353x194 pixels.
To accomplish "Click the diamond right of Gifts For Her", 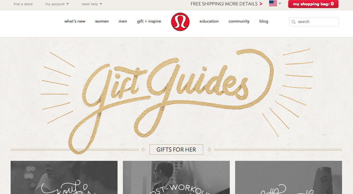I will [209, 150].
